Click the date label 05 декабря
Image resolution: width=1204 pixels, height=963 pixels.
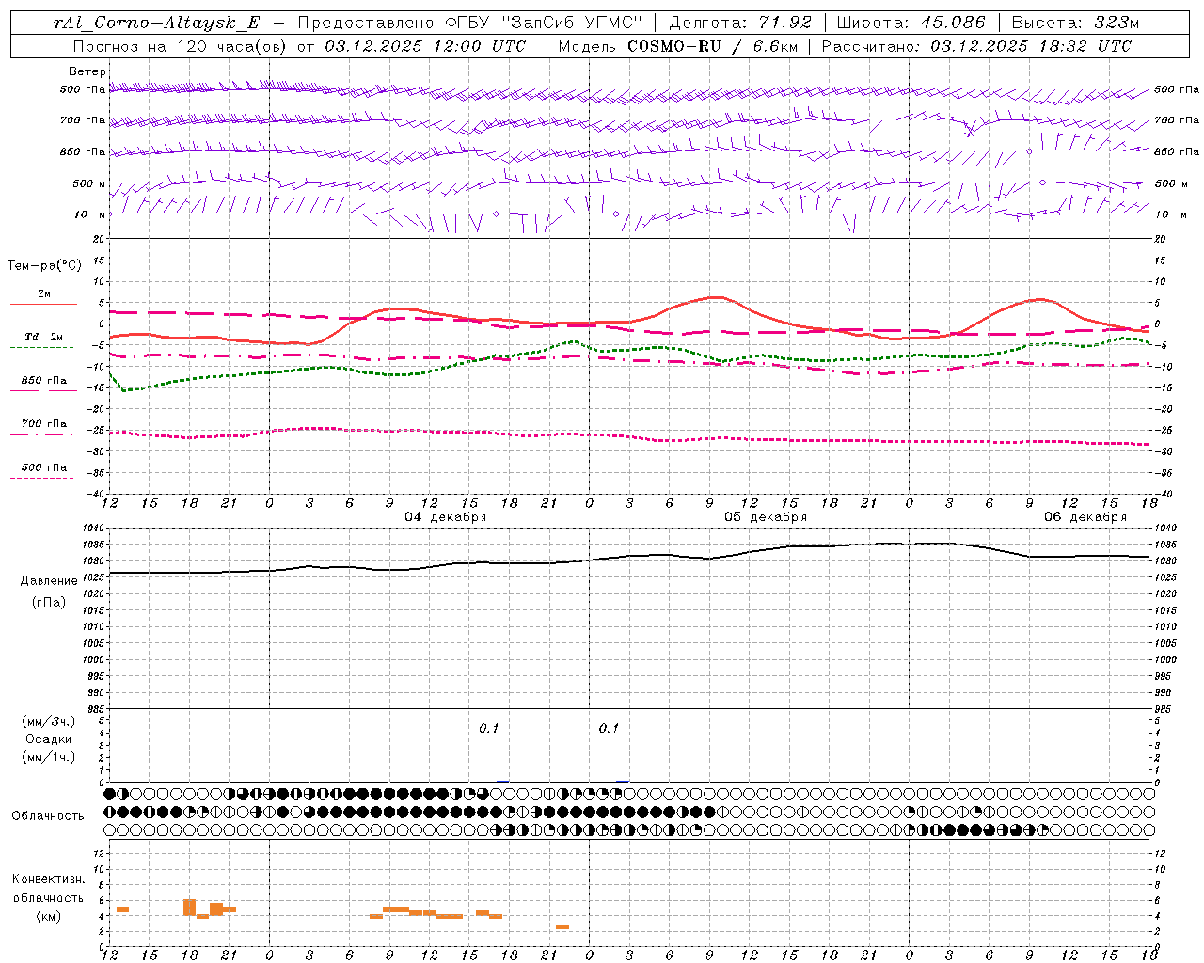[766, 517]
